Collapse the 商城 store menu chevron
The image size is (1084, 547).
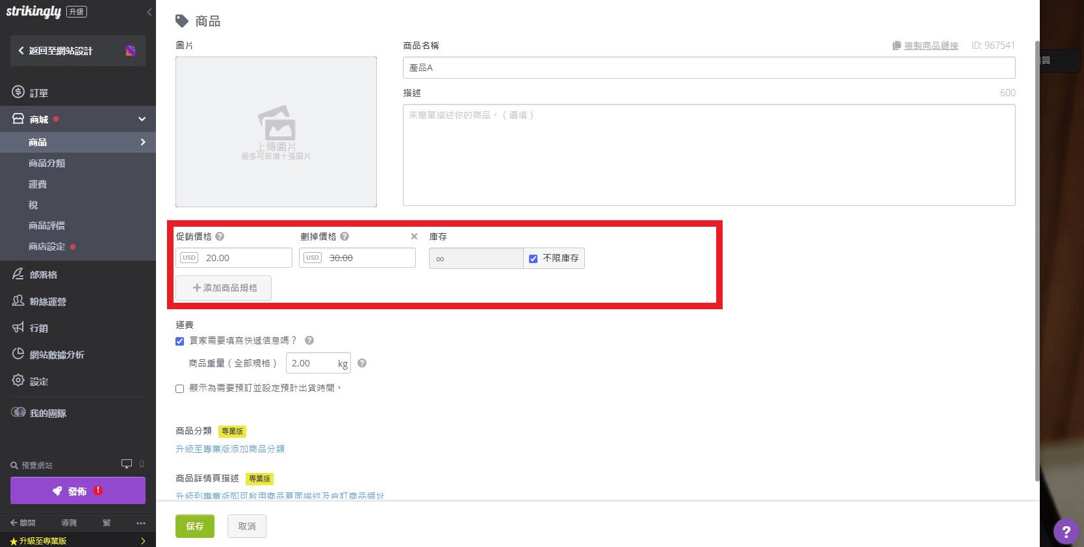[x=142, y=119]
